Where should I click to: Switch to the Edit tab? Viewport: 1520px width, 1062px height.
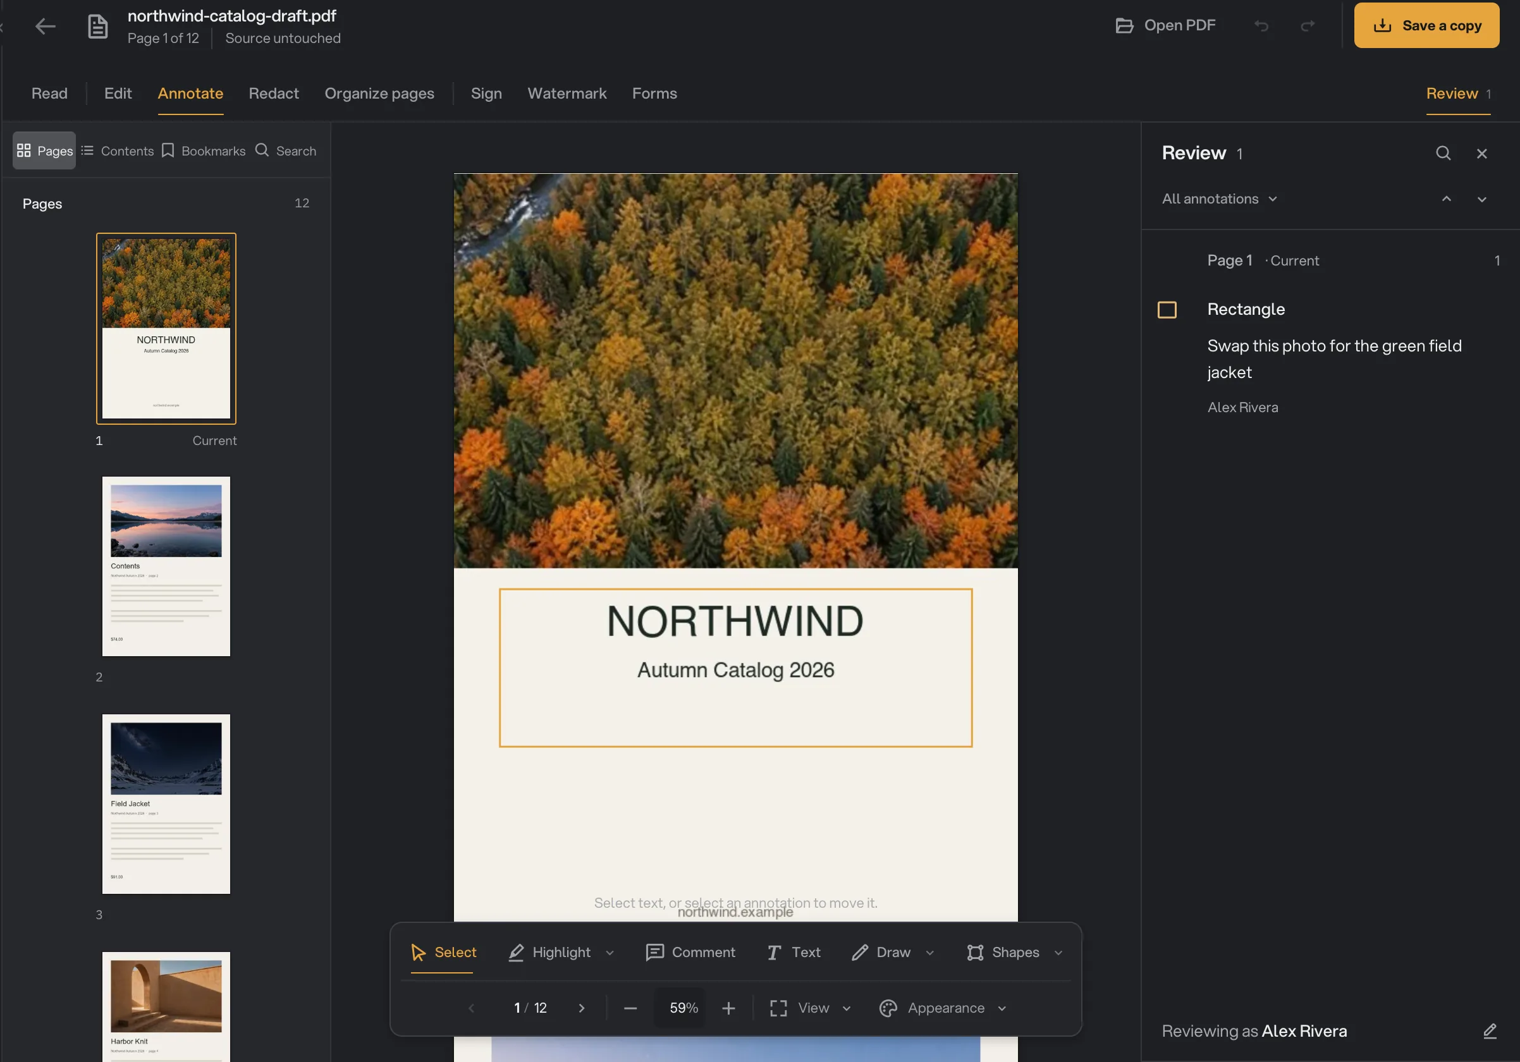118,94
